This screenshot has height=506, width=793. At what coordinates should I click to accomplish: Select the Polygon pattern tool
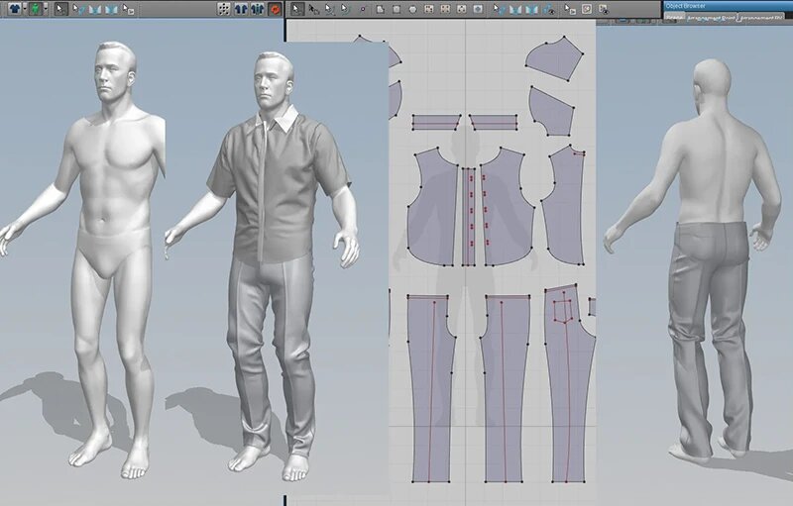click(x=379, y=9)
